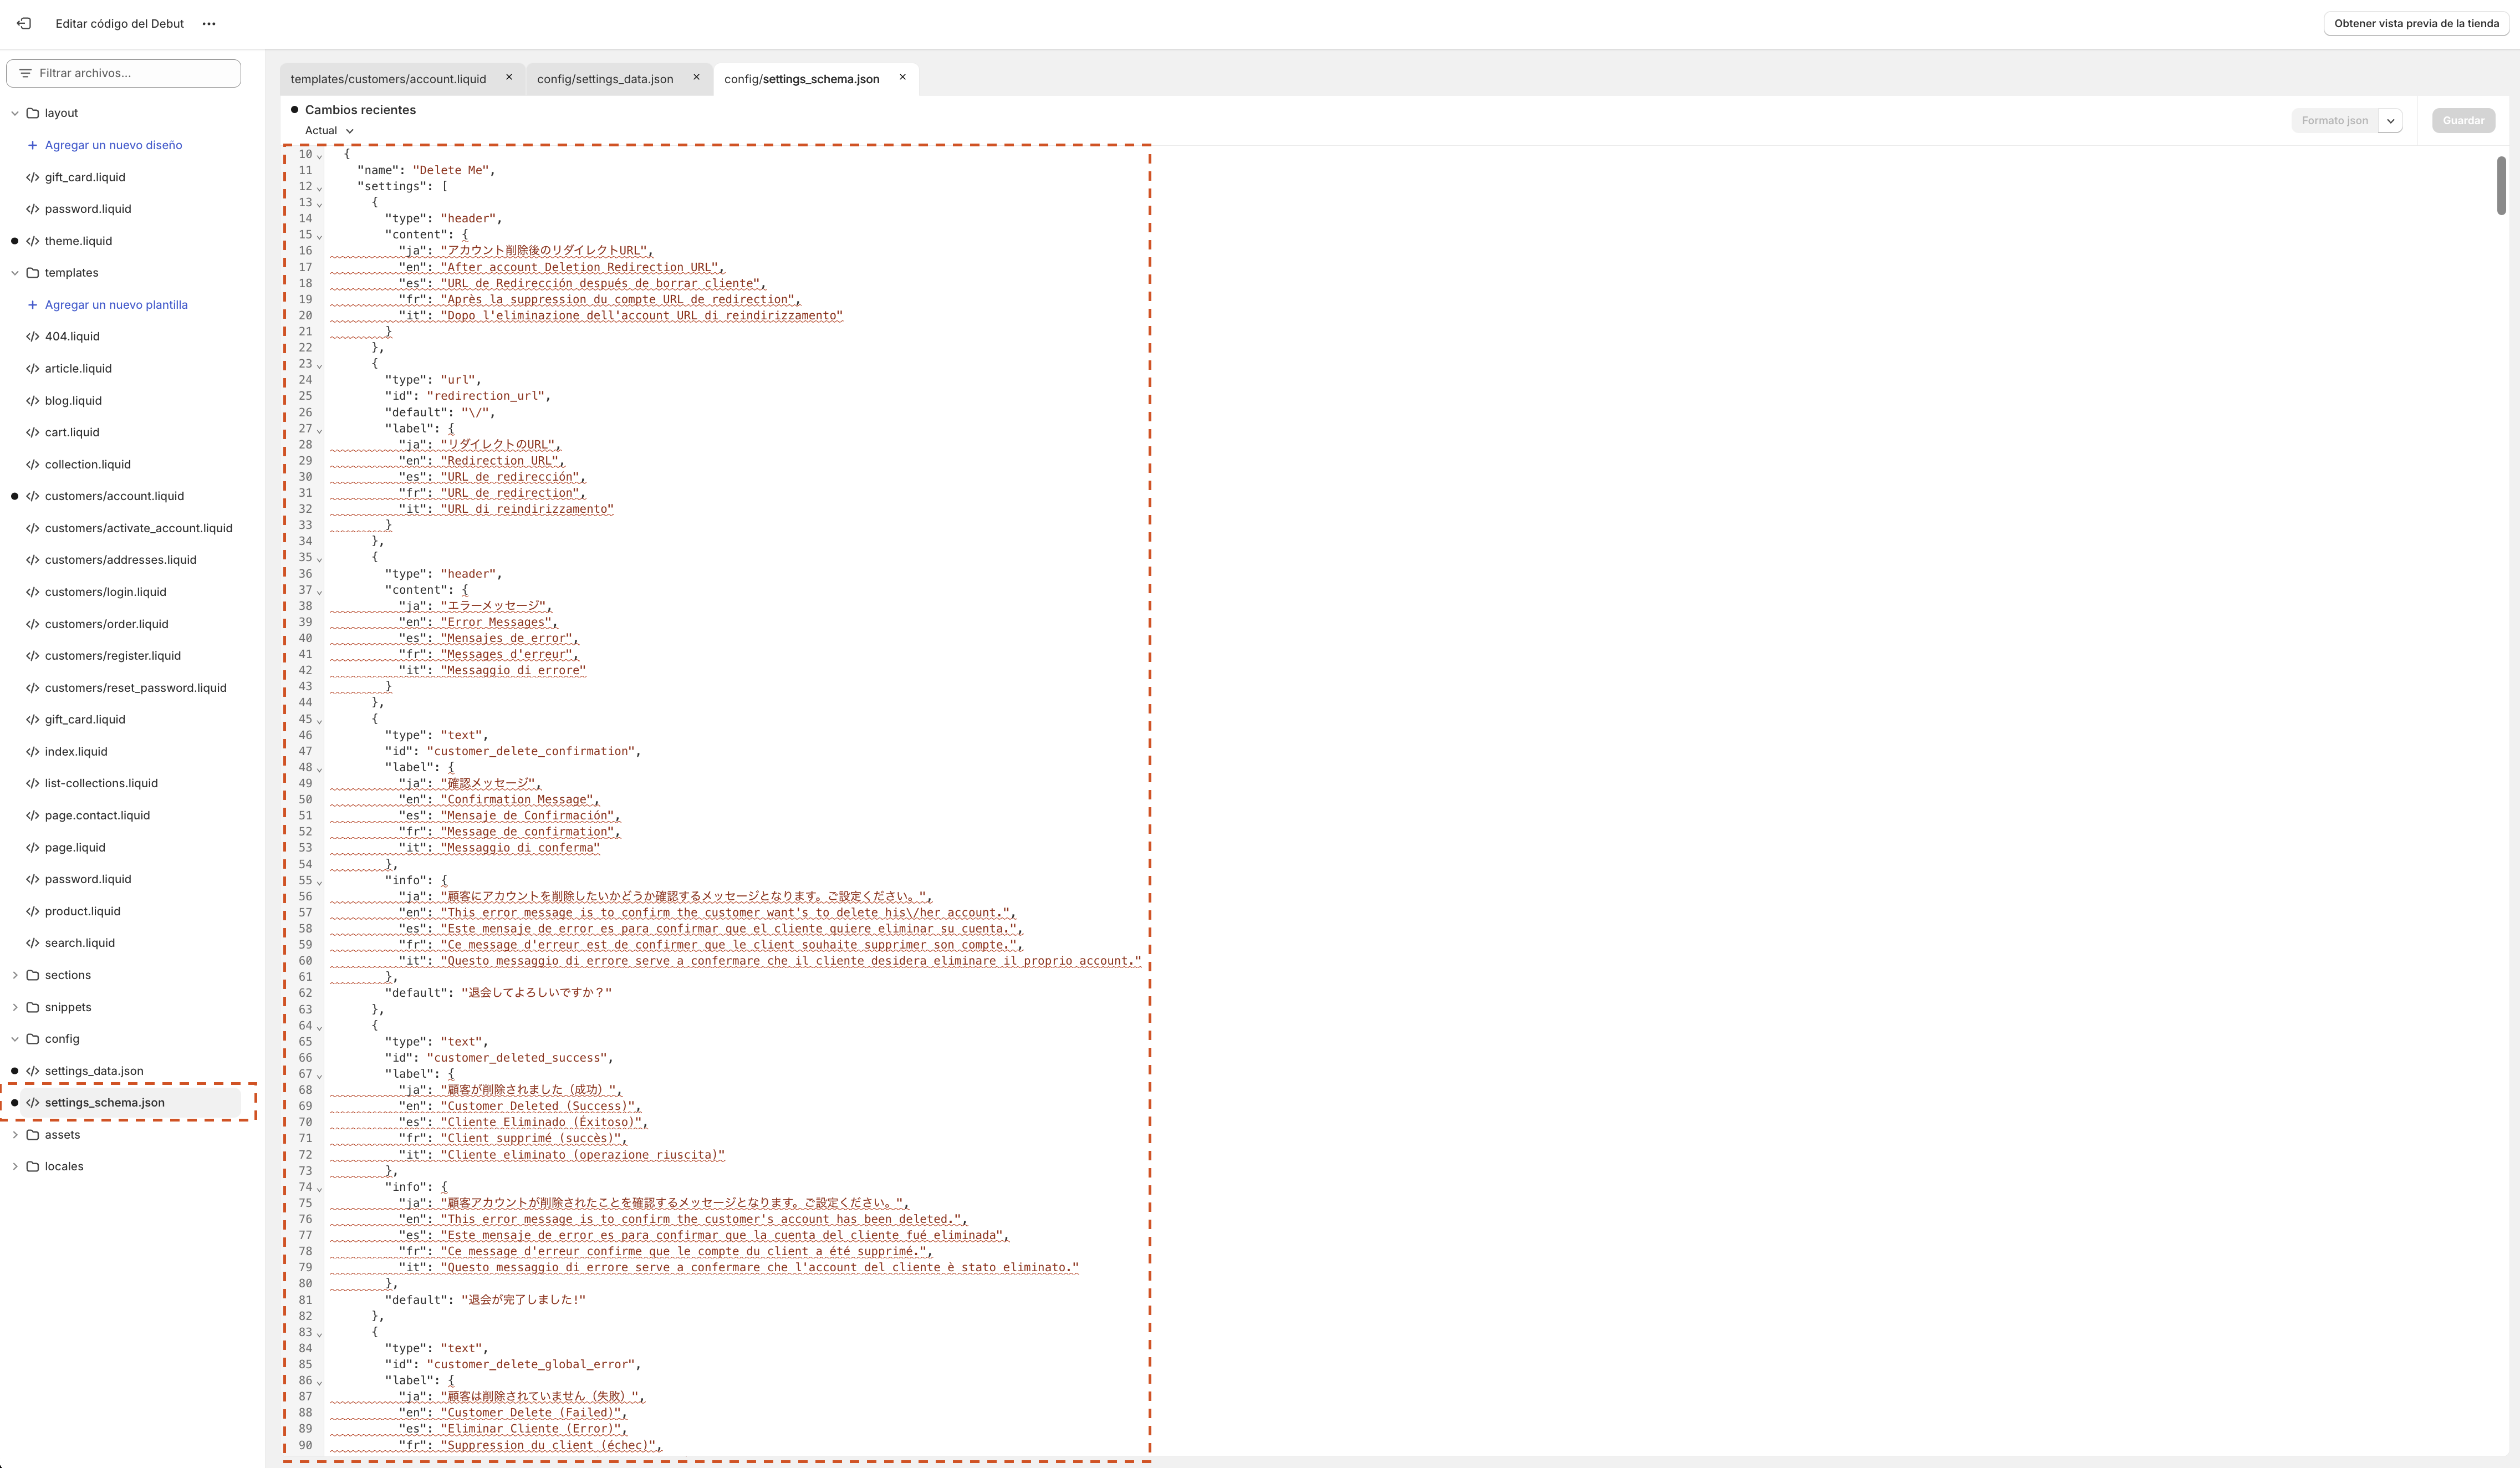The image size is (2520, 1468).
Task: Open collection.liquid file
Action: 88,464
